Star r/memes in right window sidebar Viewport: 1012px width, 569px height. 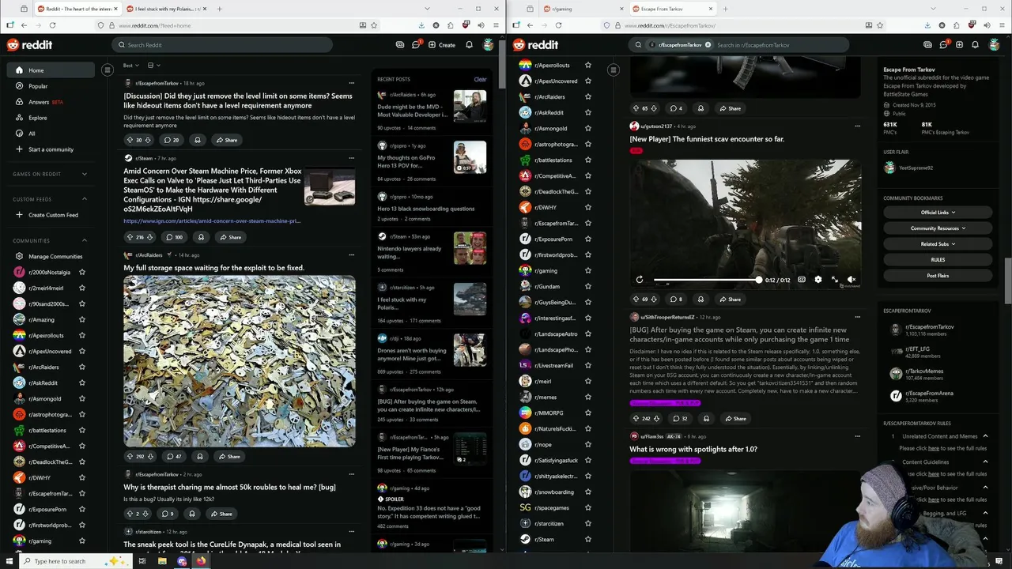[587, 398]
